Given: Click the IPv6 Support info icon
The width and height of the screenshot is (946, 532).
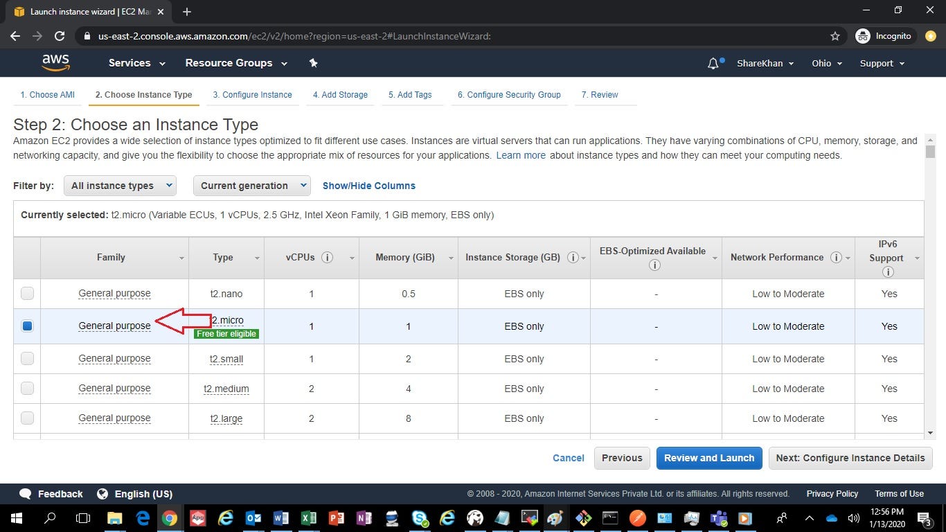Looking at the screenshot, I should [x=889, y=272].
